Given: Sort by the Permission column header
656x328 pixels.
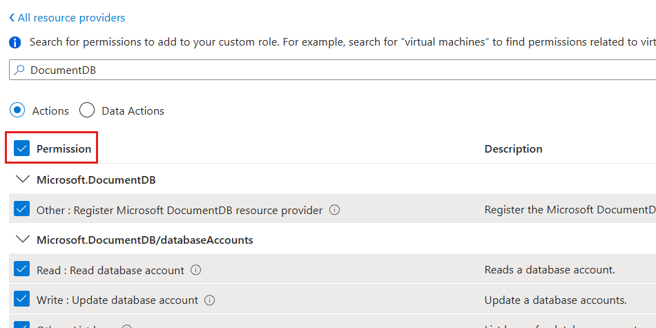Looking at the screenshot, I should click(x=64, y=148).
